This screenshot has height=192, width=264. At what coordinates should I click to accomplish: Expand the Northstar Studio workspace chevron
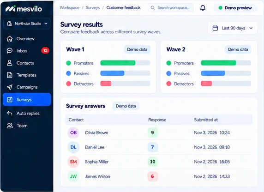pos(46,24)
